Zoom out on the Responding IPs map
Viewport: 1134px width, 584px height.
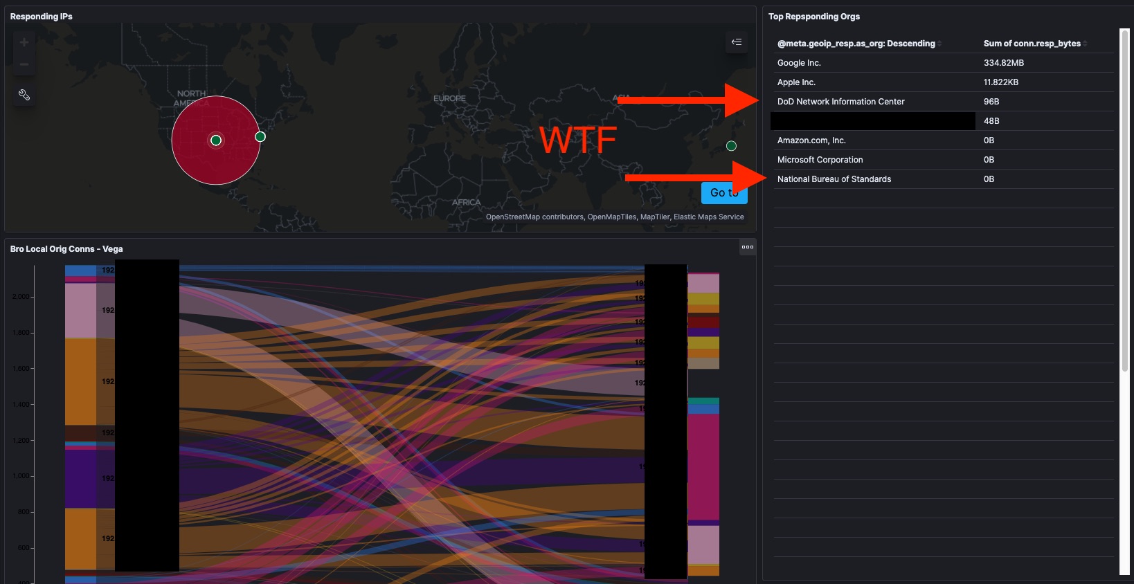[24, 64]
